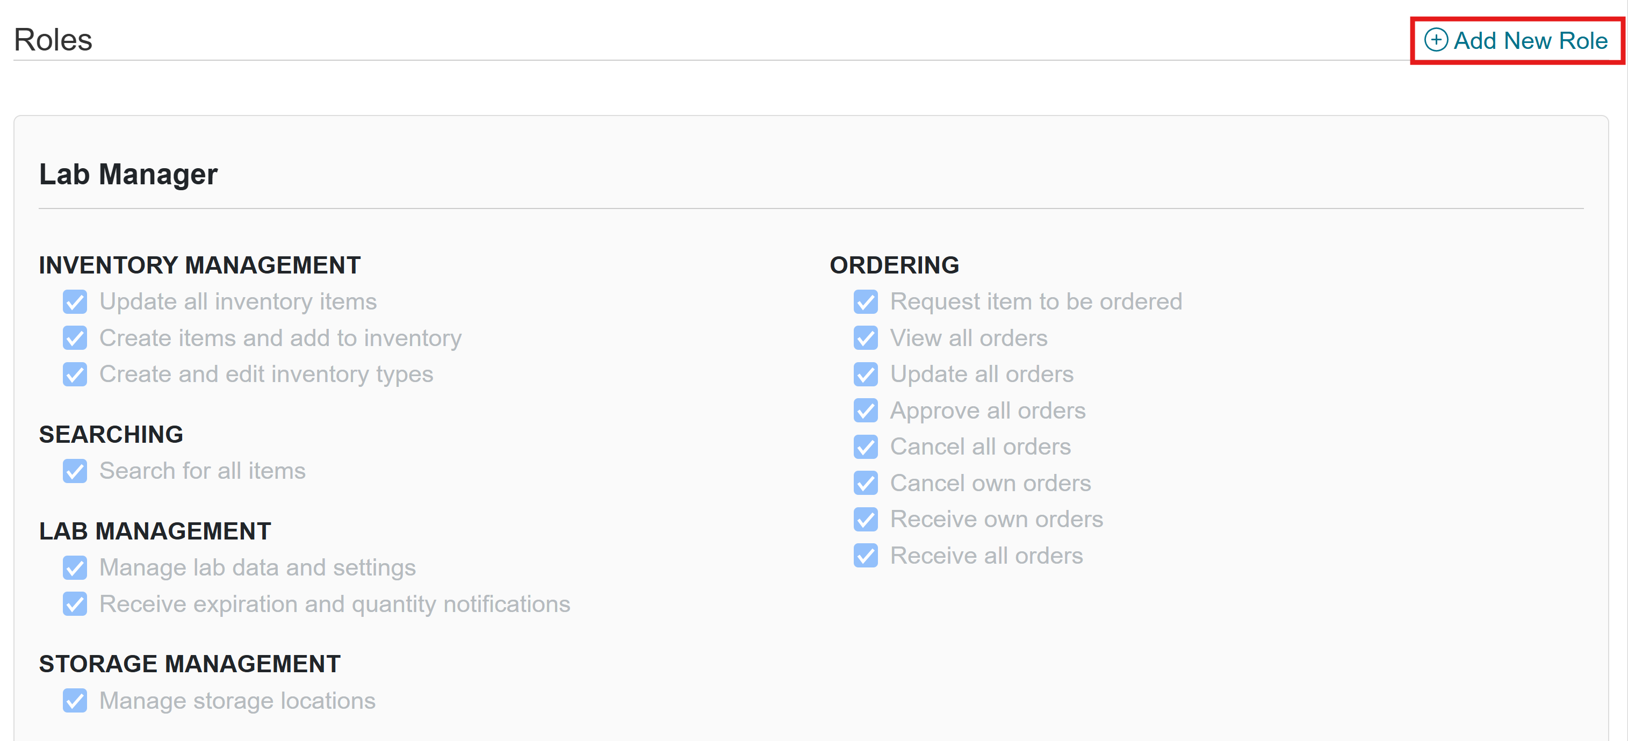Click the Roles page title
The height and width of the screenshot is (741, 1628).
[x=53, y=40]
